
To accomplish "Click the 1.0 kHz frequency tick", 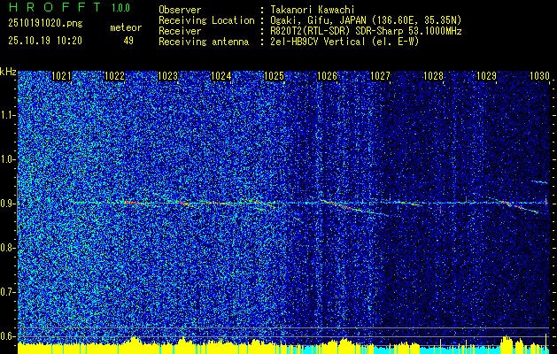I will (6, 159).
